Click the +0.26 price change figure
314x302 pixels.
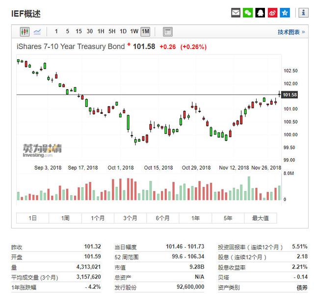coord(168,47)
